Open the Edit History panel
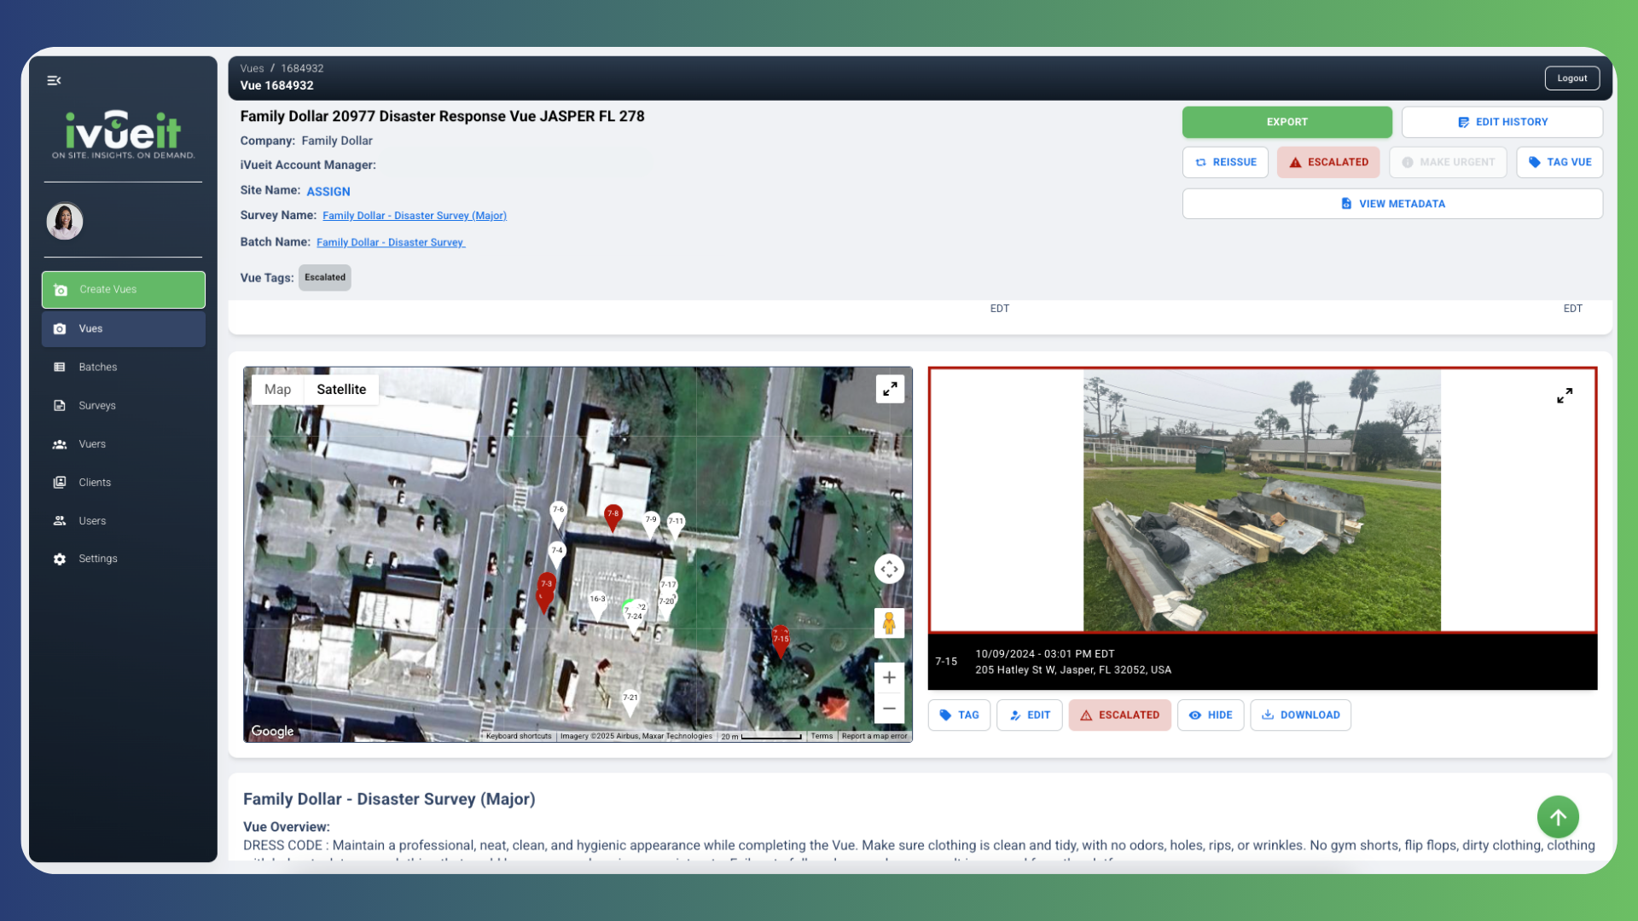Screen dimensions: 1638x921 point(1501,122)
